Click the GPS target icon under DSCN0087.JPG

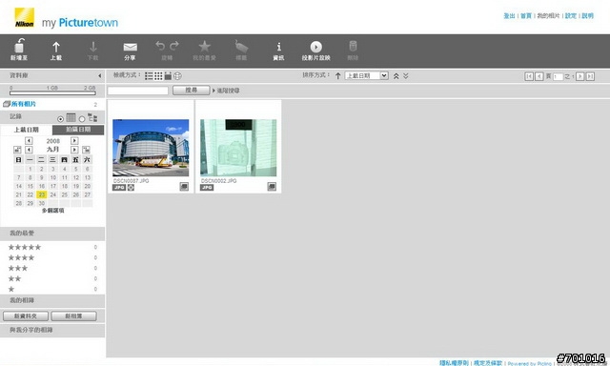click(132, 188)
